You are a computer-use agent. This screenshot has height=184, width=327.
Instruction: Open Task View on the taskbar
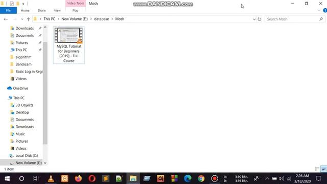36,178
